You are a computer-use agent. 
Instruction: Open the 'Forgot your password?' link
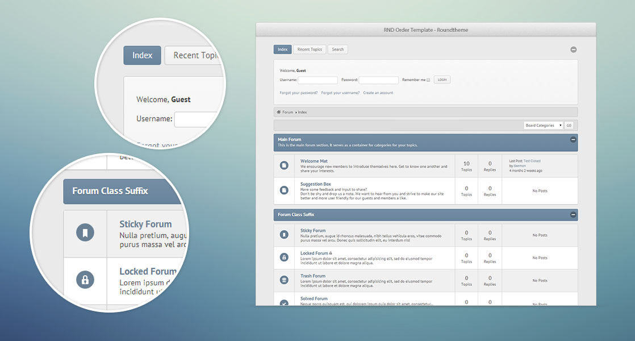coord(298,93)
